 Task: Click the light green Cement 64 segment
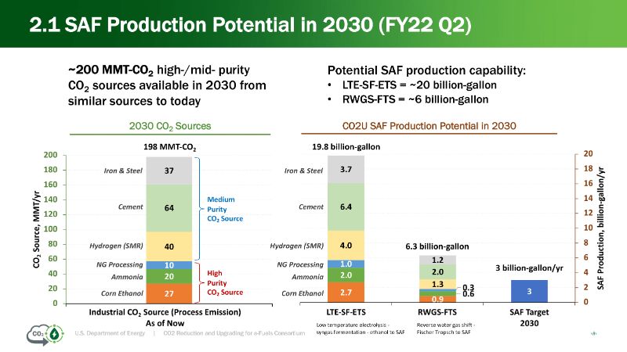point(169,208)
